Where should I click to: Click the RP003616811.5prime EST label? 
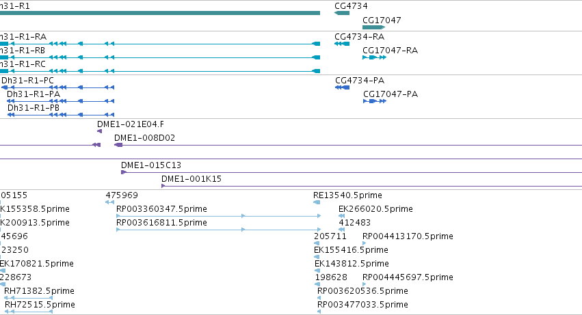[161, 223]
